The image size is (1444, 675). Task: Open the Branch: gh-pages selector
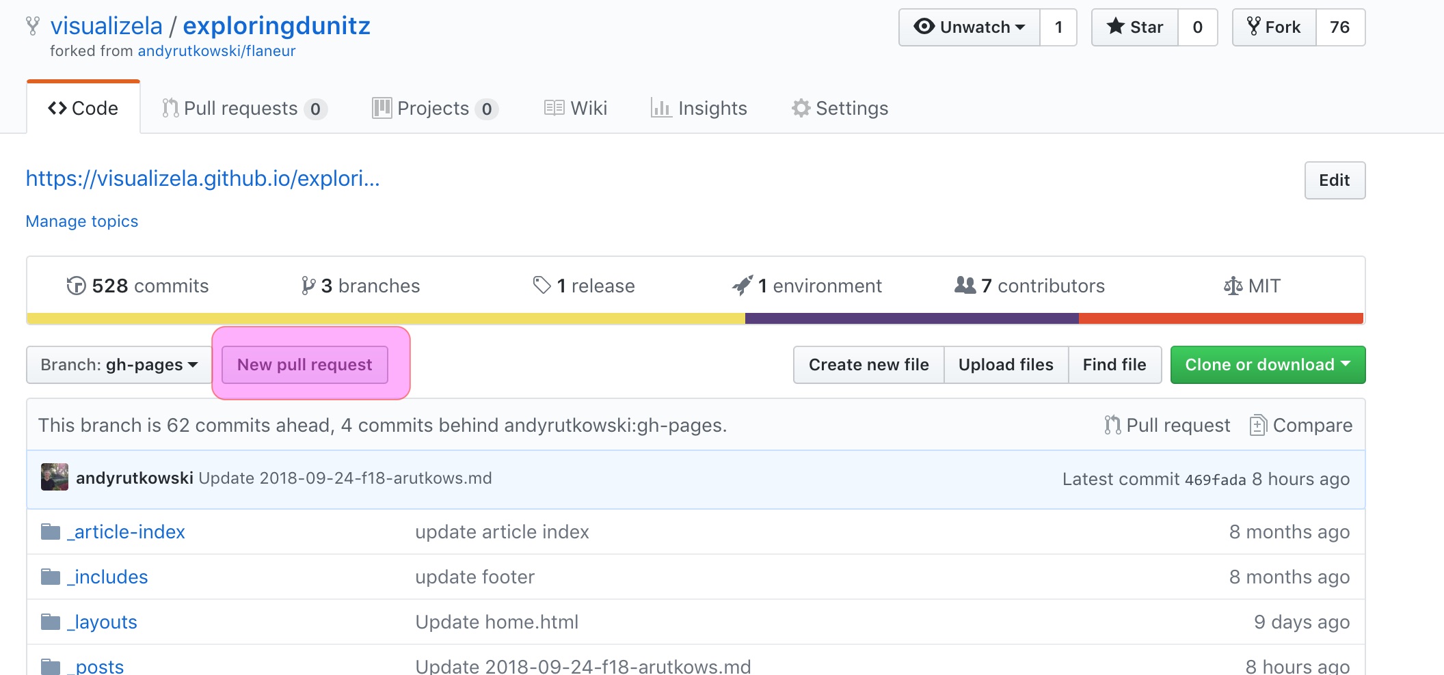click(x=119, y=365)
